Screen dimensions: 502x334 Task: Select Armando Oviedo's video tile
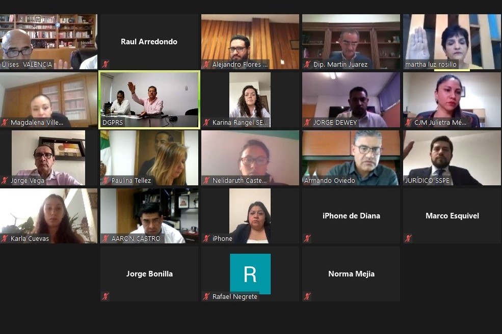351,158
